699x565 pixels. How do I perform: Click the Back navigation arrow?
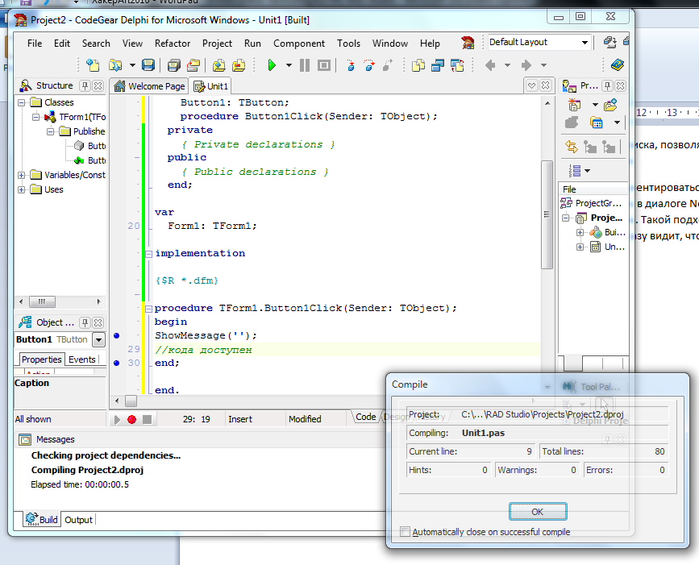tap(490, 65)
